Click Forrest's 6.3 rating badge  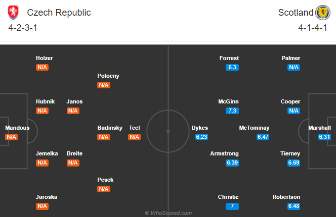[232, 67]
